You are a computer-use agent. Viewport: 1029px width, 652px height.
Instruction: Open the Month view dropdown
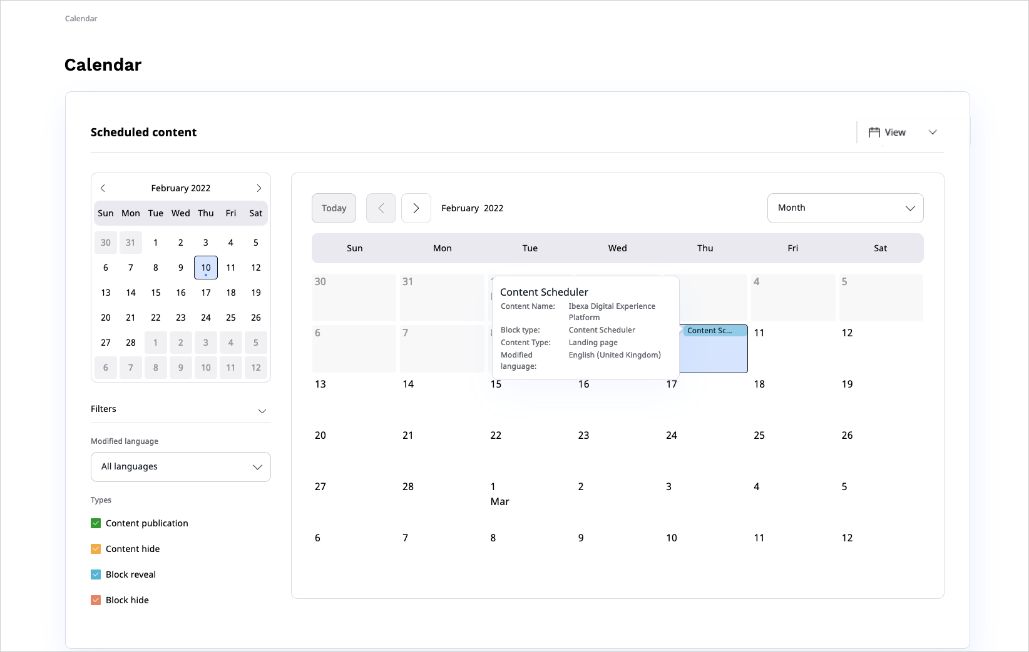pos(845,208)
